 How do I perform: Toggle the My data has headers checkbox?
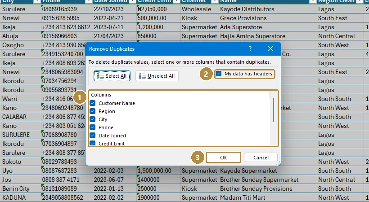point(219,74)
